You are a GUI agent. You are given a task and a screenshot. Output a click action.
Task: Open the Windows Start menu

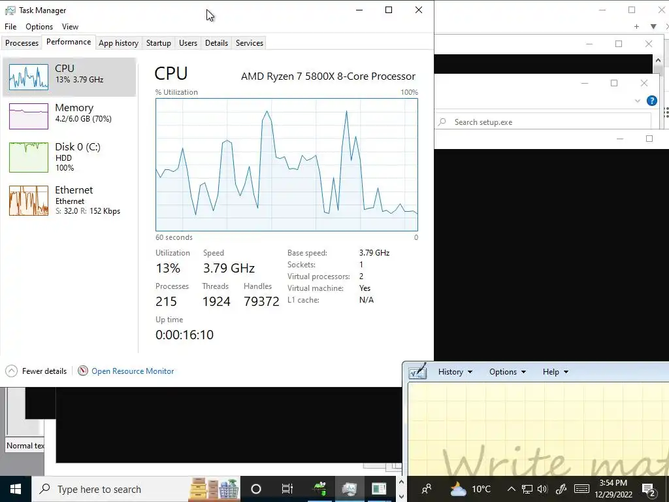(16, 489)
